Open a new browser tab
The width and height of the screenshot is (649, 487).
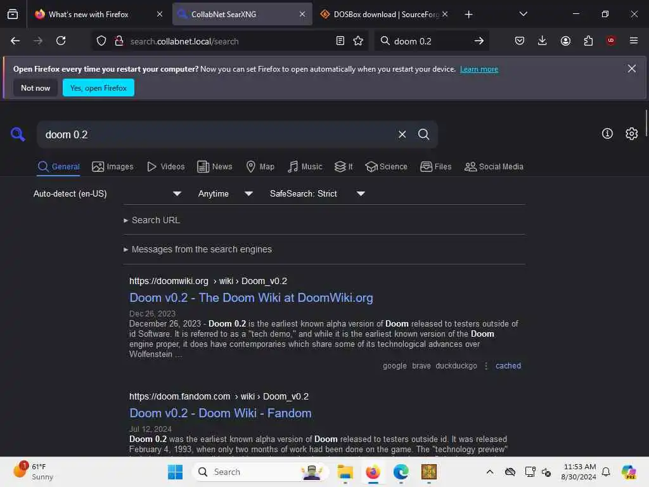pos(468,15)
